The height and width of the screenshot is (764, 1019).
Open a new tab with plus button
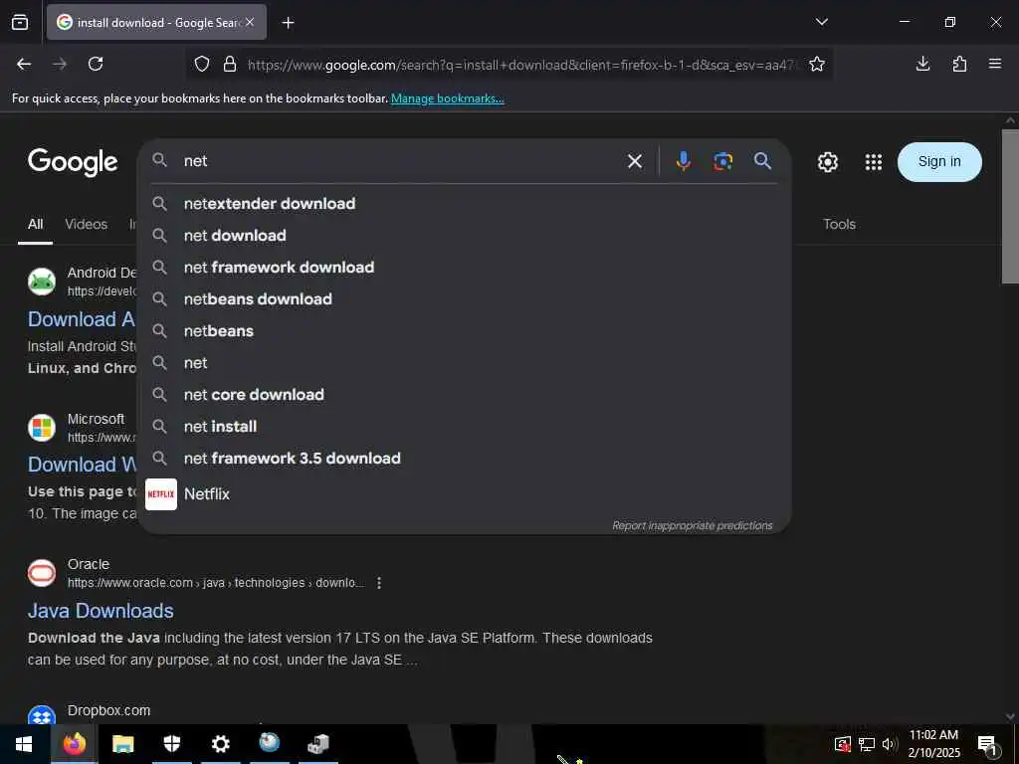coord(288,23)
